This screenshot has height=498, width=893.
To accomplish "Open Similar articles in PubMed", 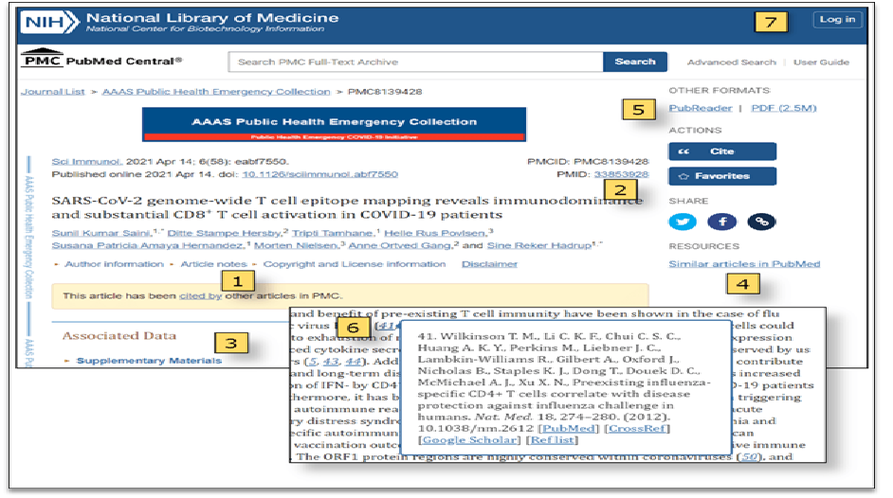I will (744, 264).
